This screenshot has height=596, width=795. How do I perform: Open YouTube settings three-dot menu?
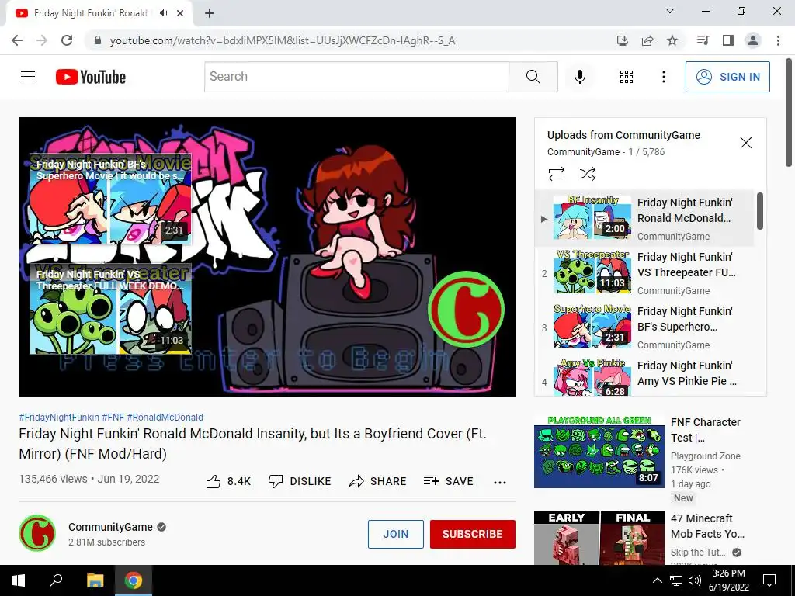coord(663,77)
